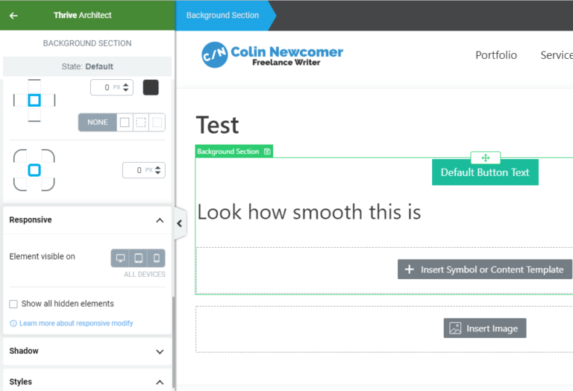The image size is (573, 391).
Task: Click Background Section breadcrumb tab
Action: [222, 16]
